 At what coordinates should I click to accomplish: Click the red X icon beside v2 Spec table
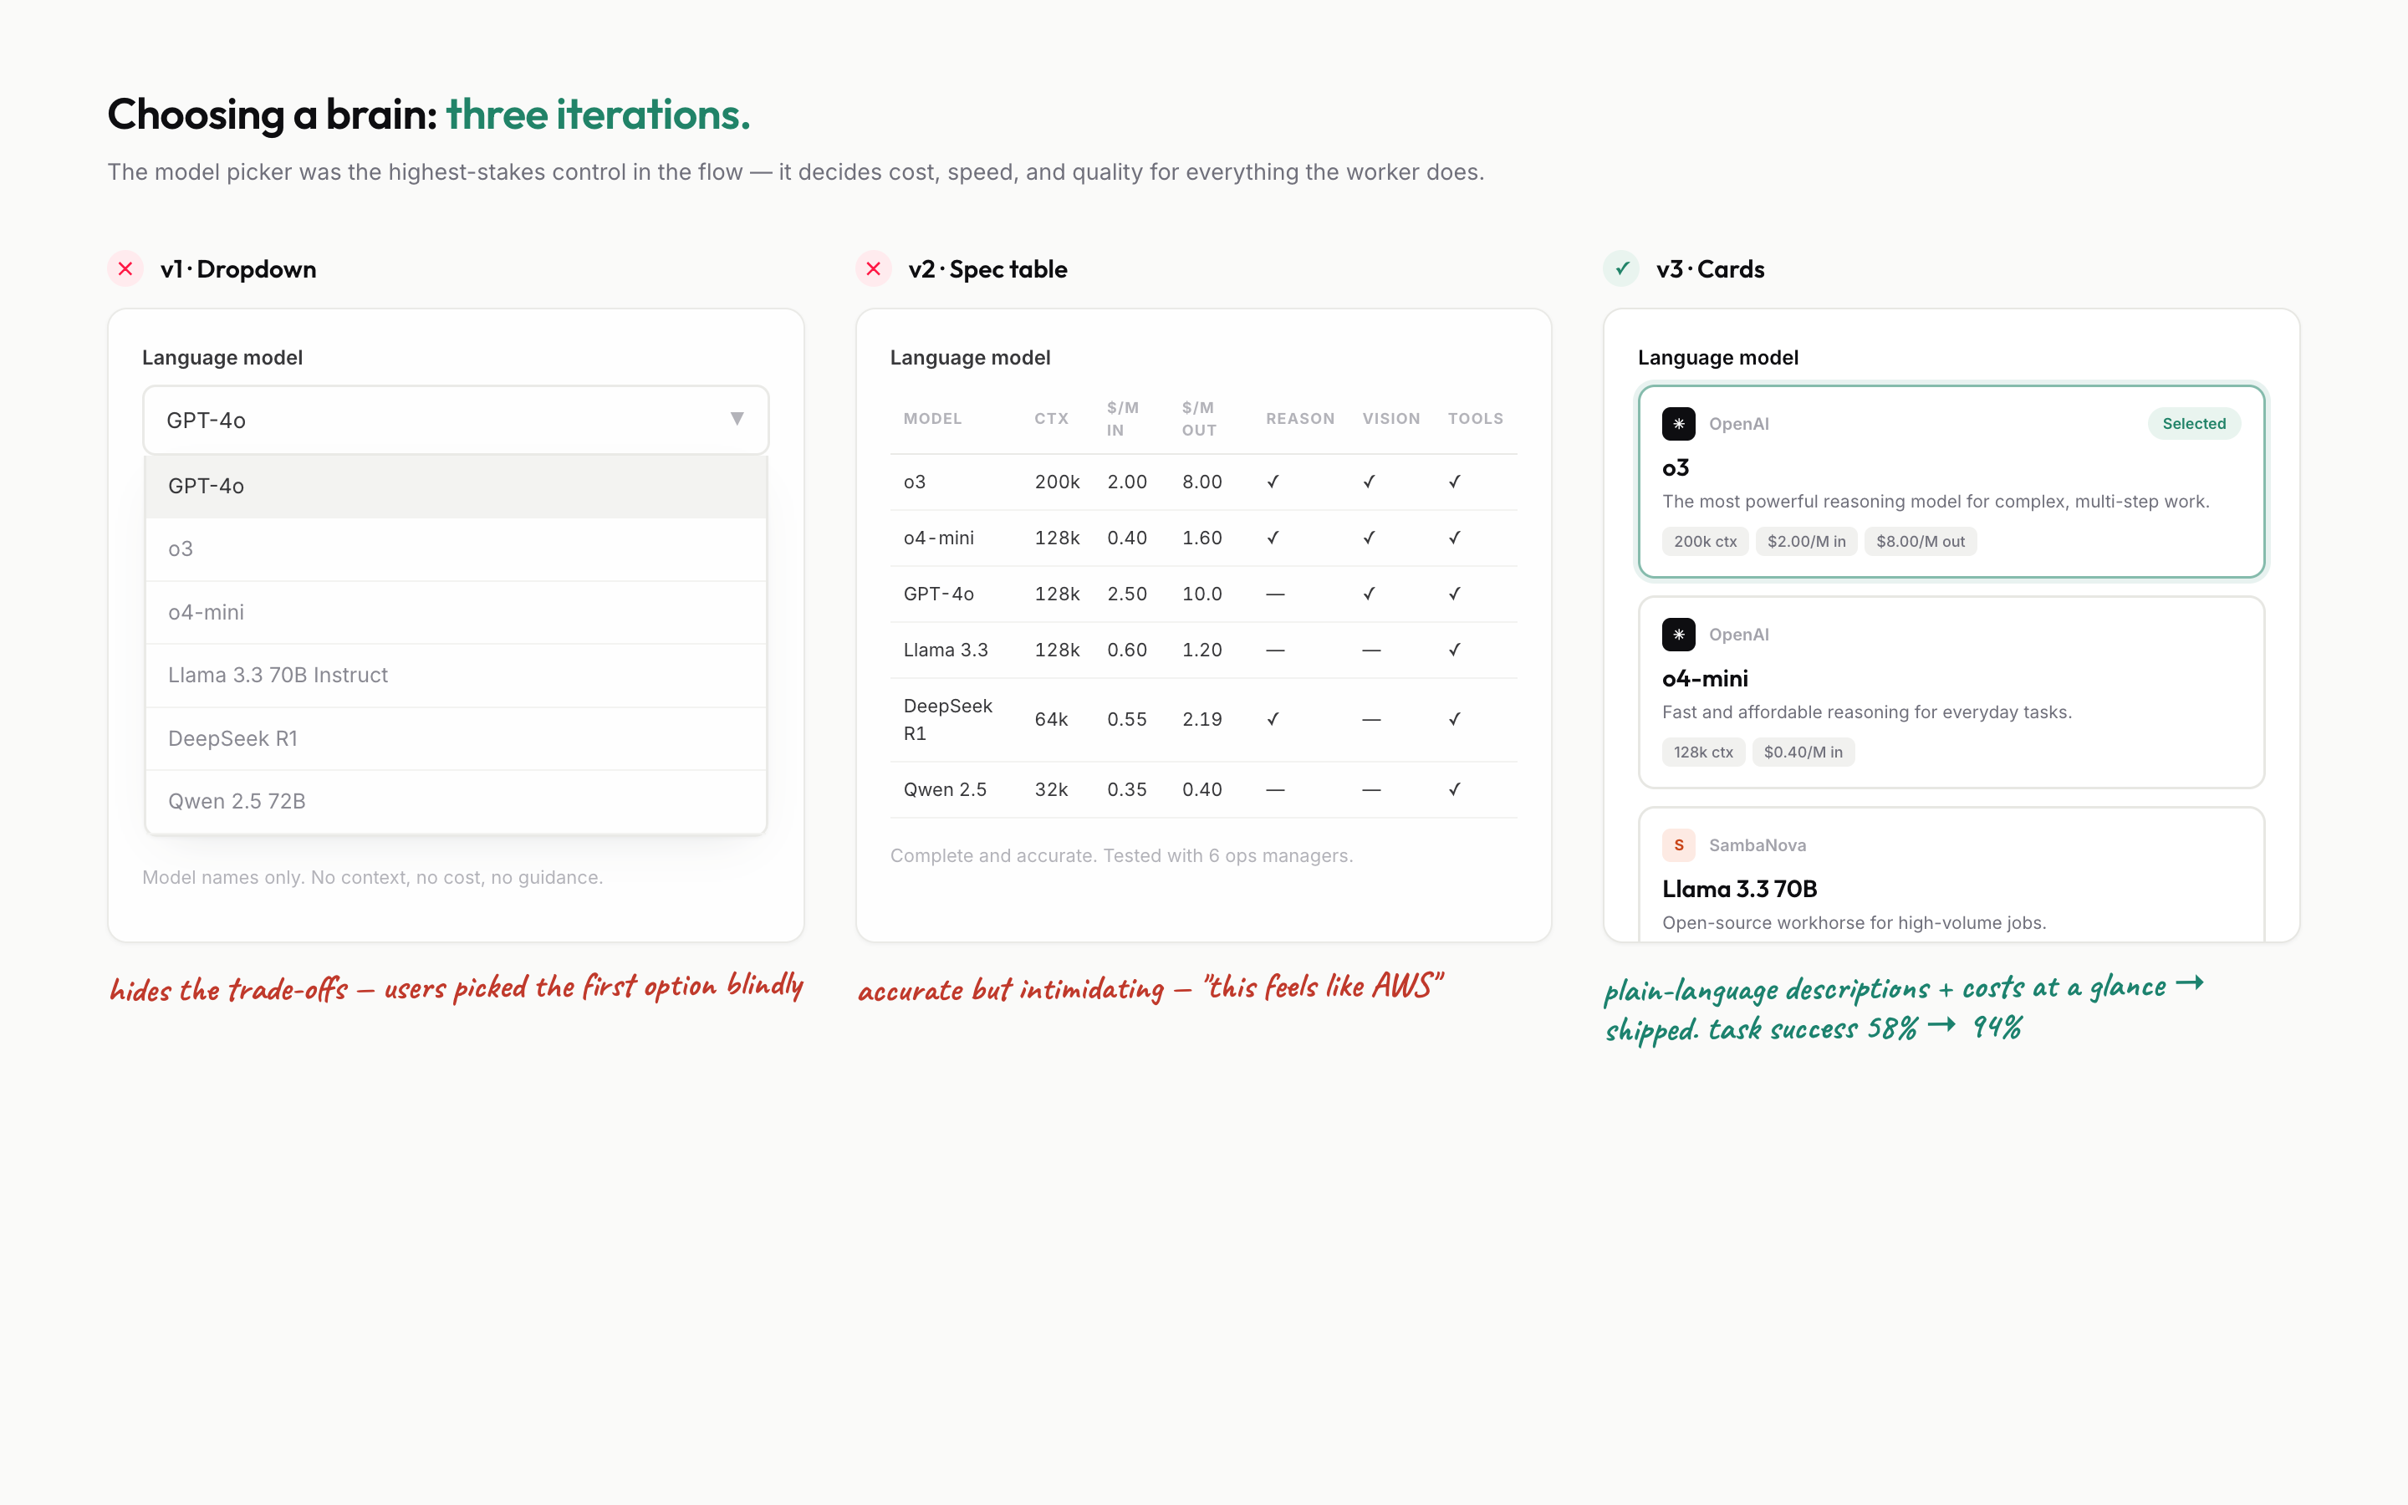[874, 268]
